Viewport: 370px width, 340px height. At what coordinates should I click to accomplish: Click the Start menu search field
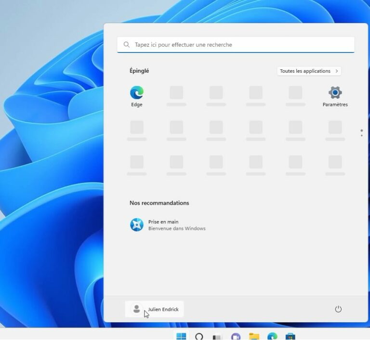(236, 45)
